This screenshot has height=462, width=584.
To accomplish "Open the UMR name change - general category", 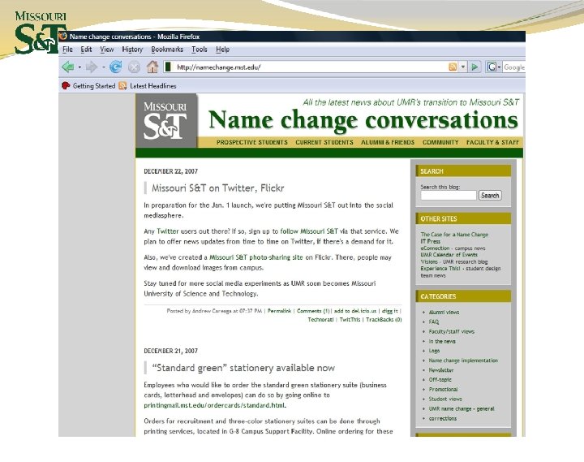I will [462, 408].
